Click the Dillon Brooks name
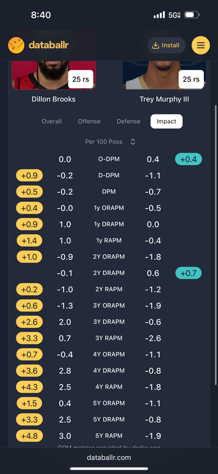This screenshot has width=218, height=474. (x=54, y=99)
